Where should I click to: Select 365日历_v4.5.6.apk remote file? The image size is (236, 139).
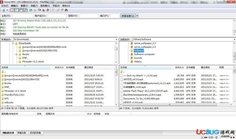pos(133,79)
